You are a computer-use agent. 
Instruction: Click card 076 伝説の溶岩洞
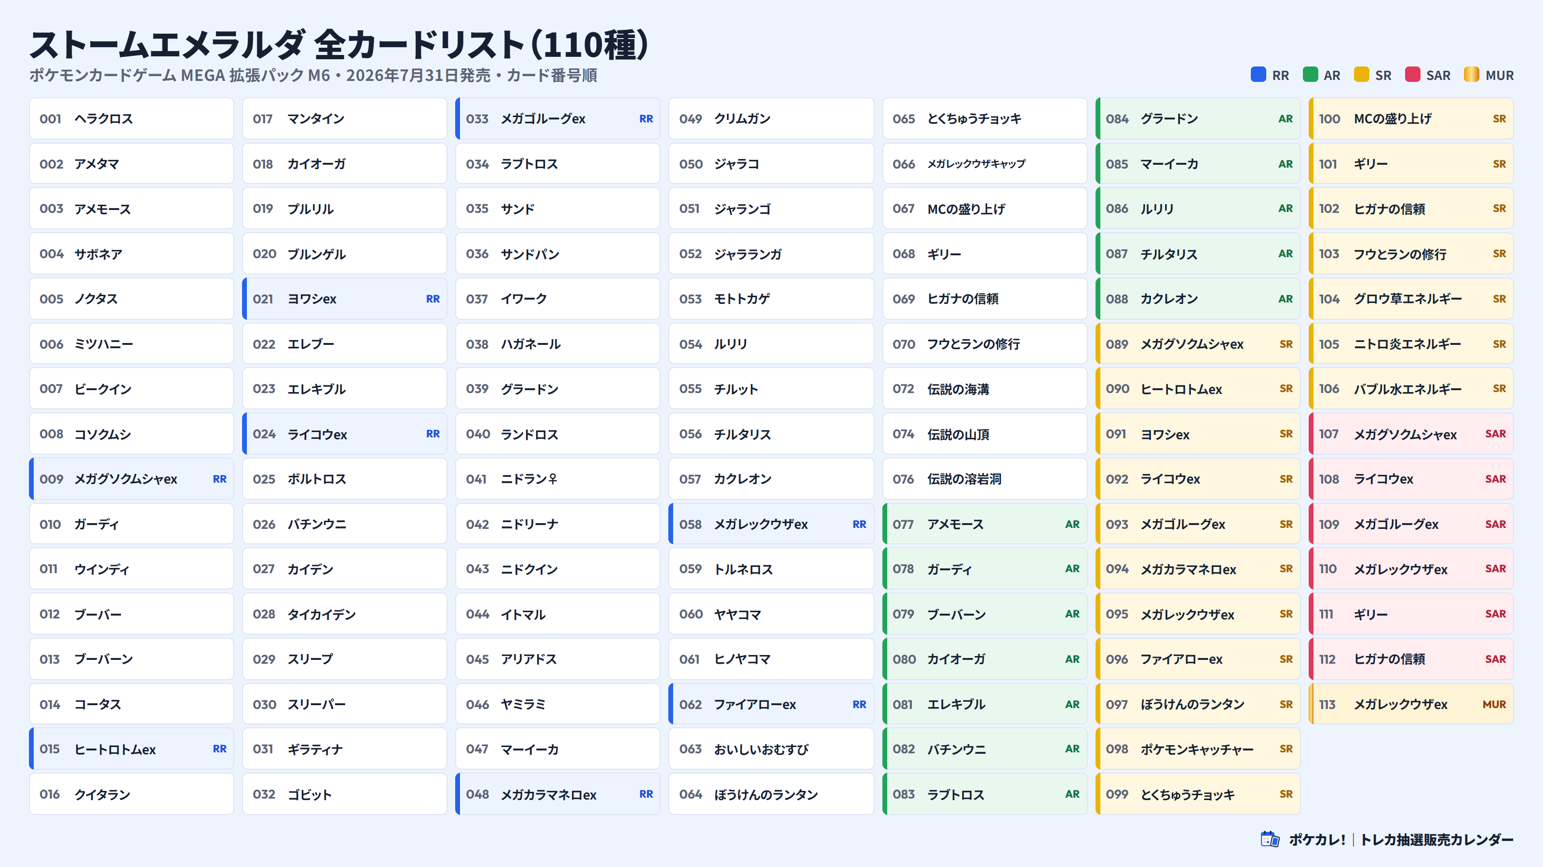pos(985,479)
